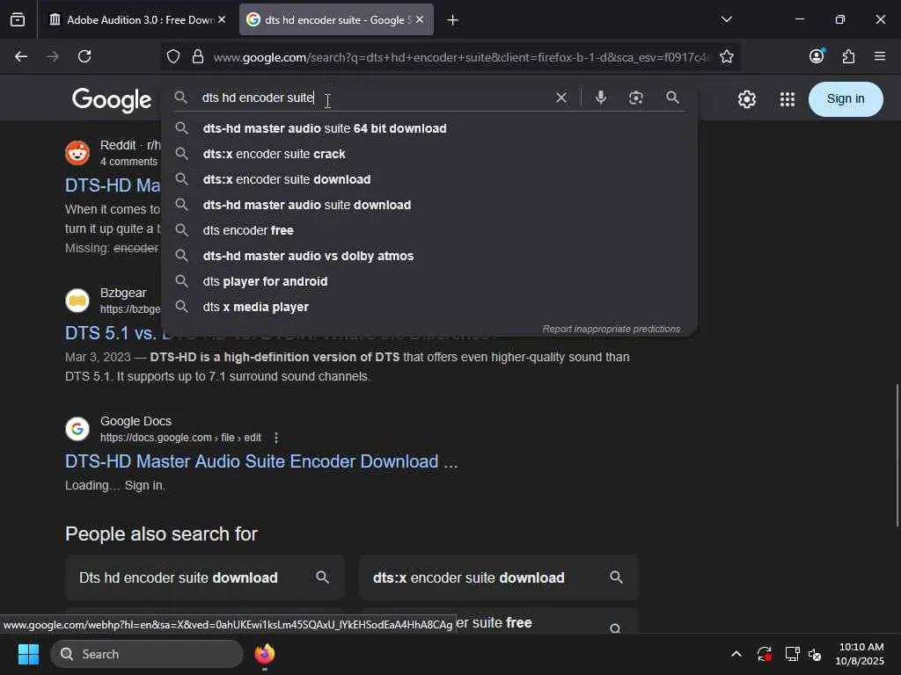The height and width of the screenshot is (675, 901).
Task: Search related dts:x encoder suite download
Action: (x=498, y=577)
